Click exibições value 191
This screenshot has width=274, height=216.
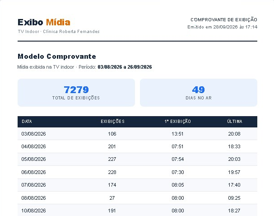click(112, 211)
